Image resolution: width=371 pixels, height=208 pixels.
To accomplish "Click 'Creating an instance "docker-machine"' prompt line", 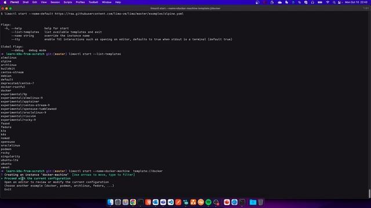I will (37, 174).
